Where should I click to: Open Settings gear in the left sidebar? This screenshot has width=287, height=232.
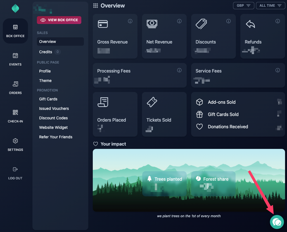pyautogui.click(x=15, y=141)
